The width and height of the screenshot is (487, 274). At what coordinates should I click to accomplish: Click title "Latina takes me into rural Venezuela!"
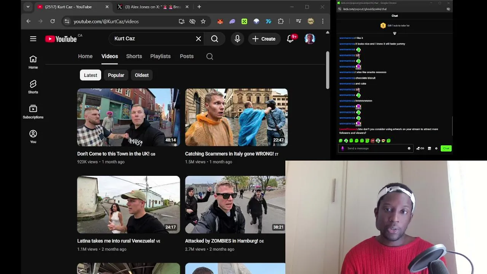116,241
